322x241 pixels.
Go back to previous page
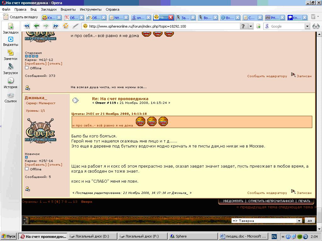point(36,26)
